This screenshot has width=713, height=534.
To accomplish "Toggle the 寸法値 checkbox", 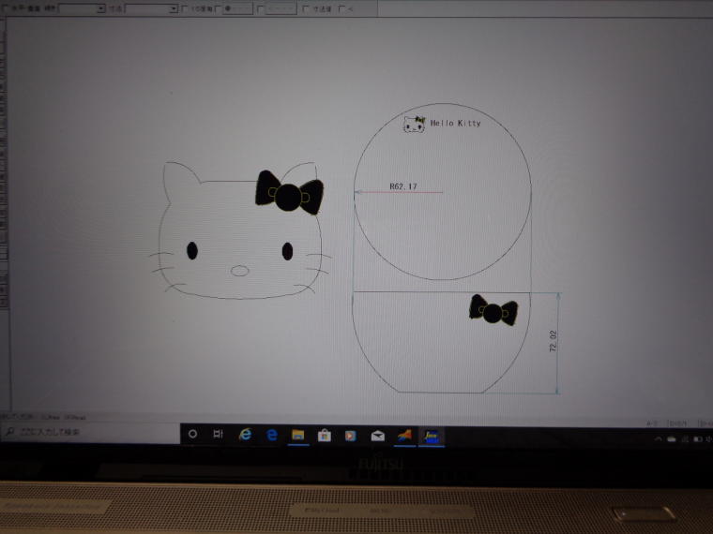I will click(x=306, y=8).
